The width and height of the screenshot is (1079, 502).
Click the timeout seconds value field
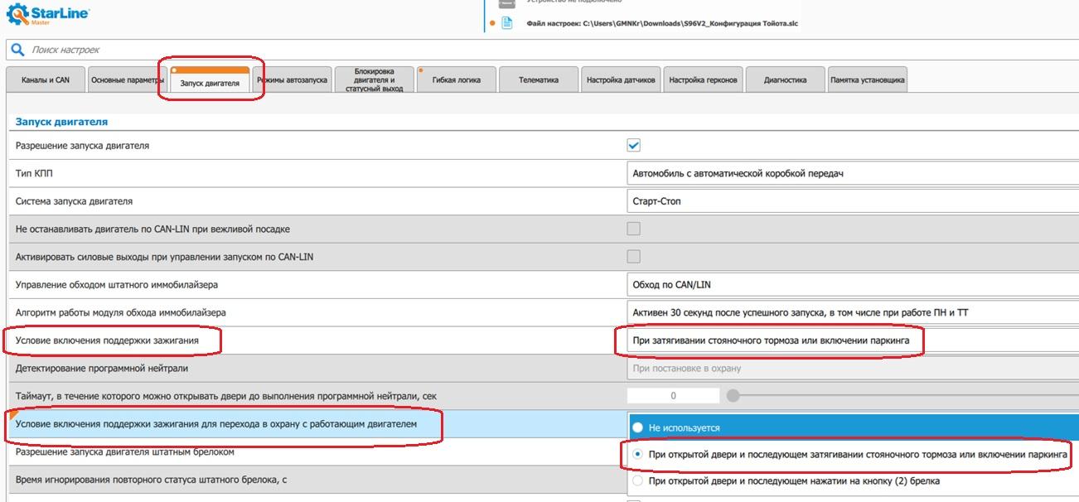tap(673, 396)
